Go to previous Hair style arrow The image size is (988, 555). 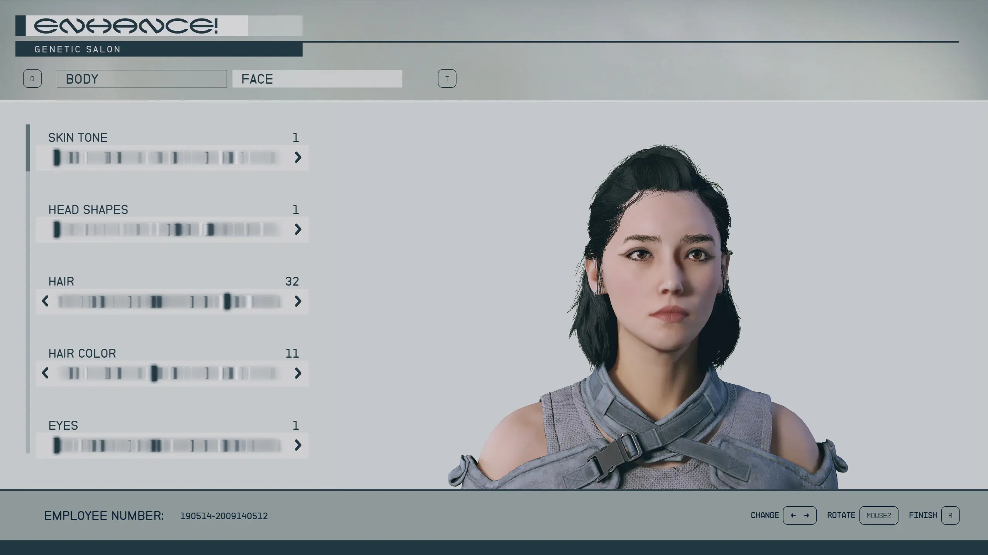click(x=45, y=301)
